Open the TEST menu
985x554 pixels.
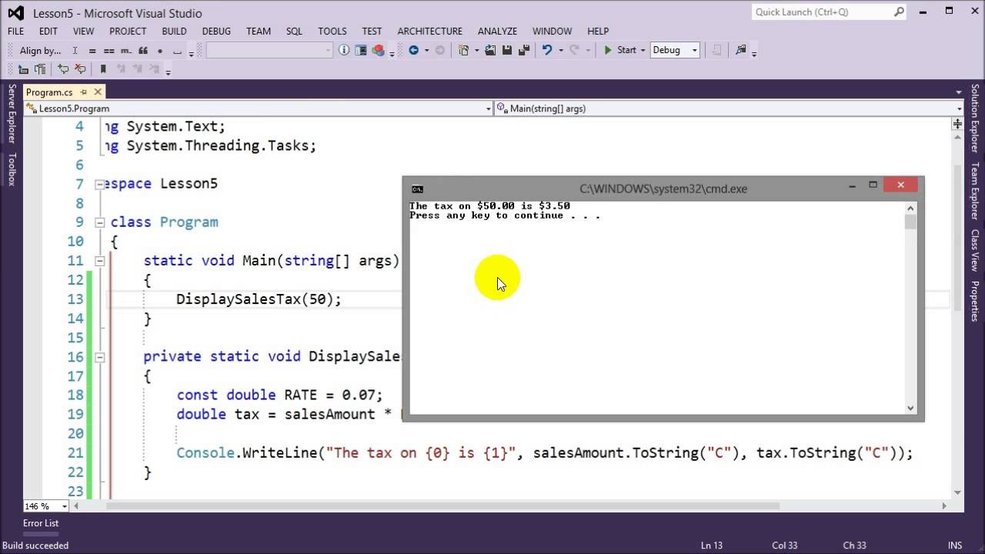point(372,31)
